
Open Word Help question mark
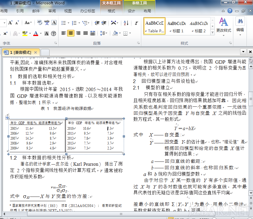tap(230, 11)
